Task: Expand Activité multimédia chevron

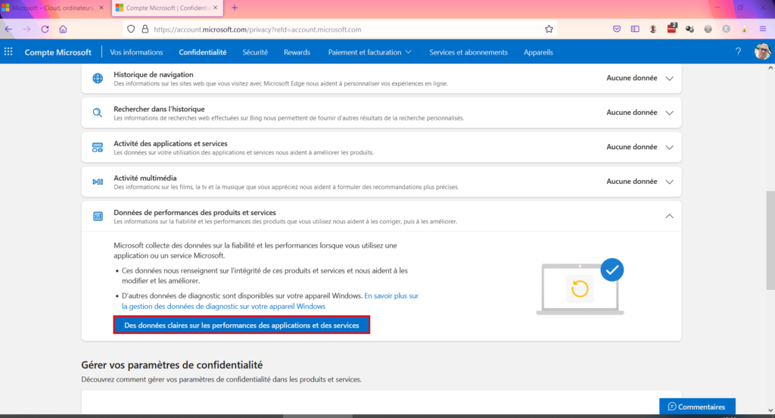Action: tap(669, 182)
